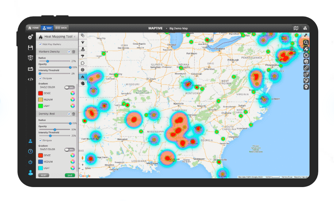This screenshot has height=201, width=334.
Task: Click Density: Red Intensity Threshold handle
Action: 50,136
